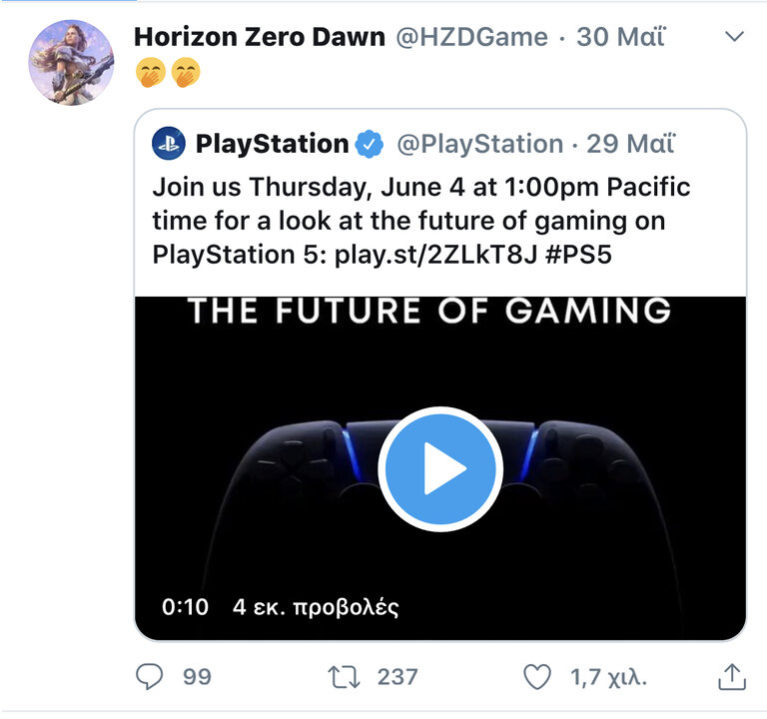This screenshot has width=767, height=719.
Task: Open the @HZDGame handle
Action: 471,37
